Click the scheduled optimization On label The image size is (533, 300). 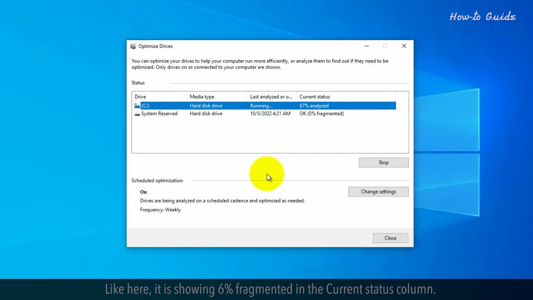tap(143, 192)
